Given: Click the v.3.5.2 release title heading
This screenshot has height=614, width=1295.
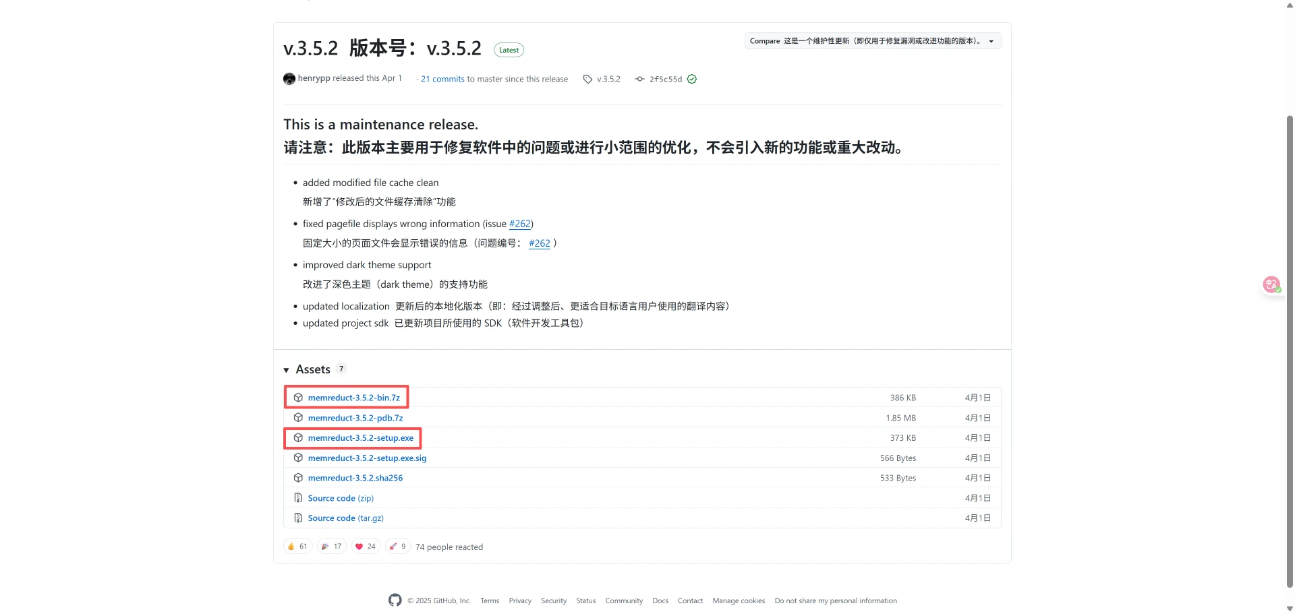Looking at the screenshot, I should coord(382,49).
